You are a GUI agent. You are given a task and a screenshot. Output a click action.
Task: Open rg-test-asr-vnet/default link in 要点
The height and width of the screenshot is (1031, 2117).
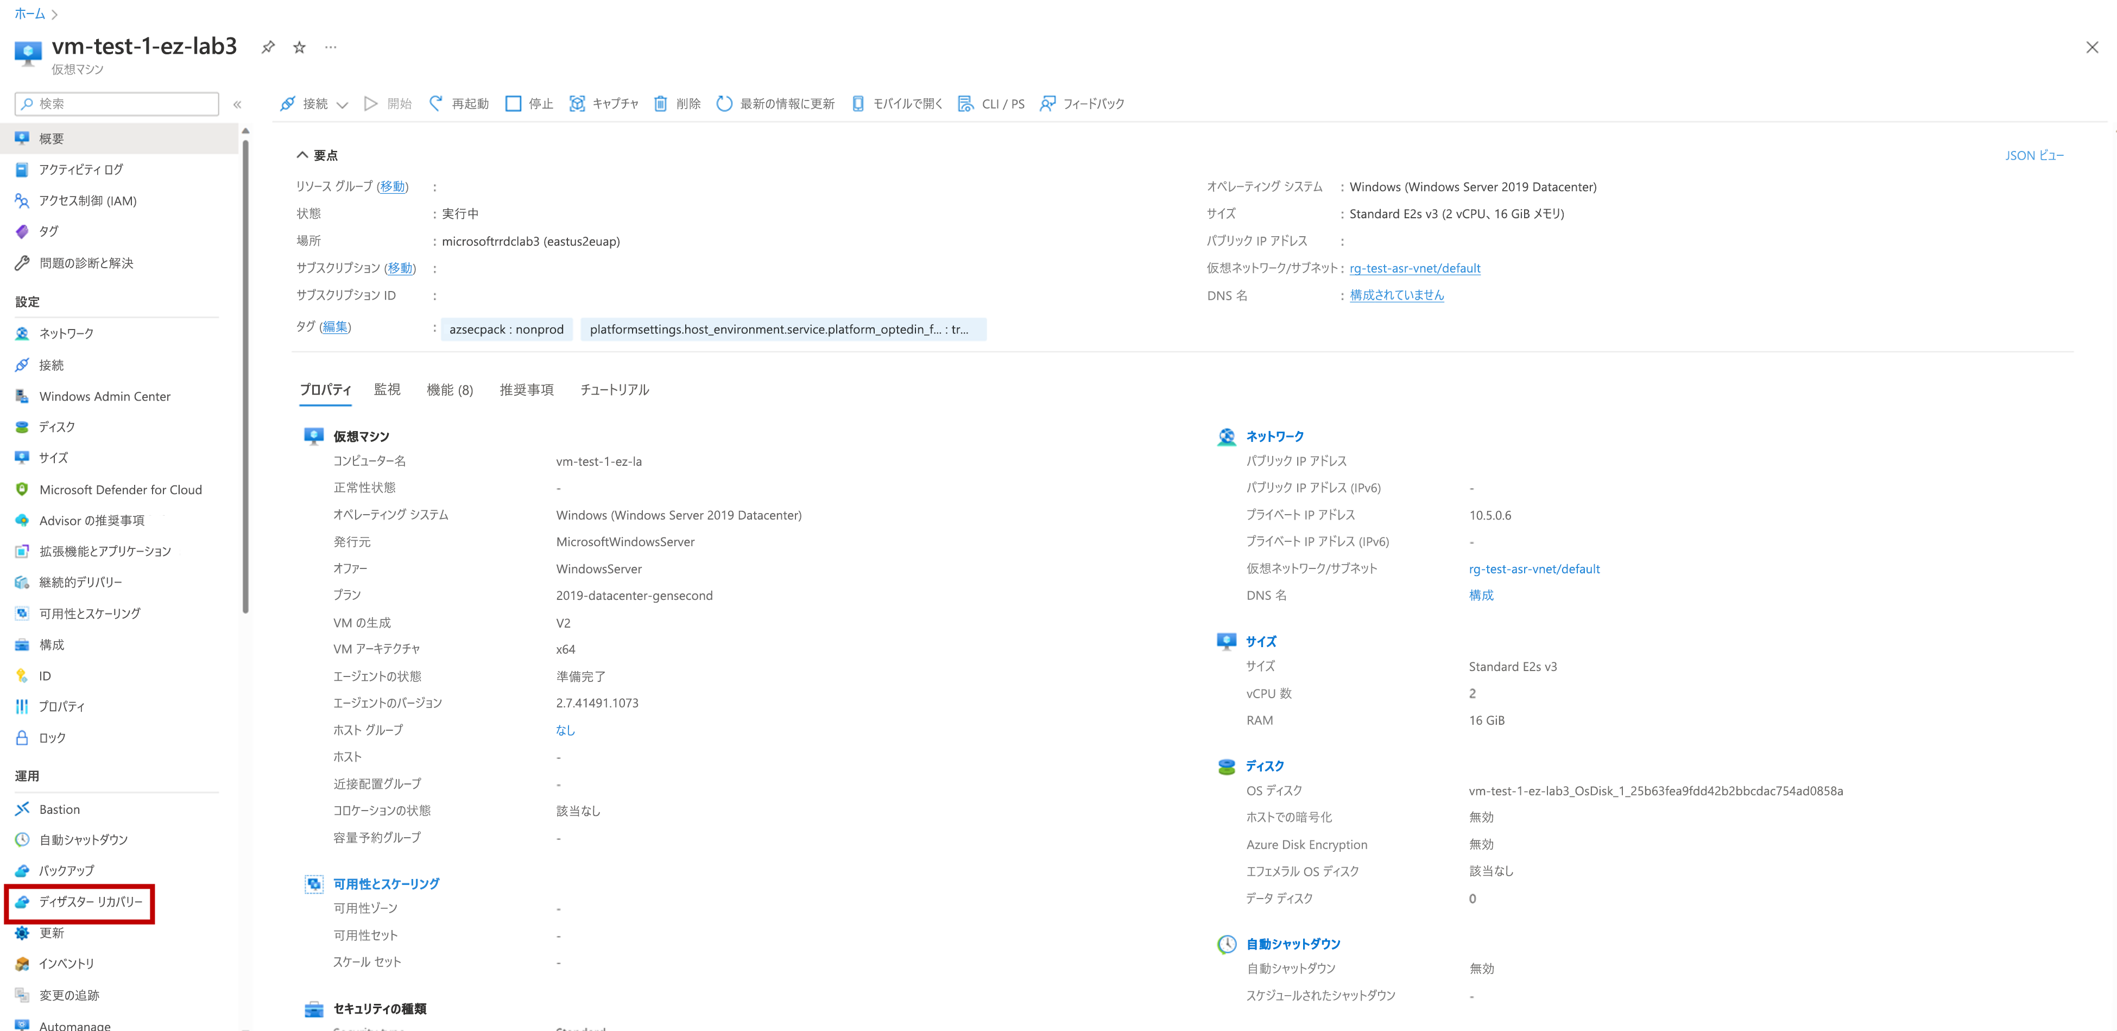tap(1415, 268)
